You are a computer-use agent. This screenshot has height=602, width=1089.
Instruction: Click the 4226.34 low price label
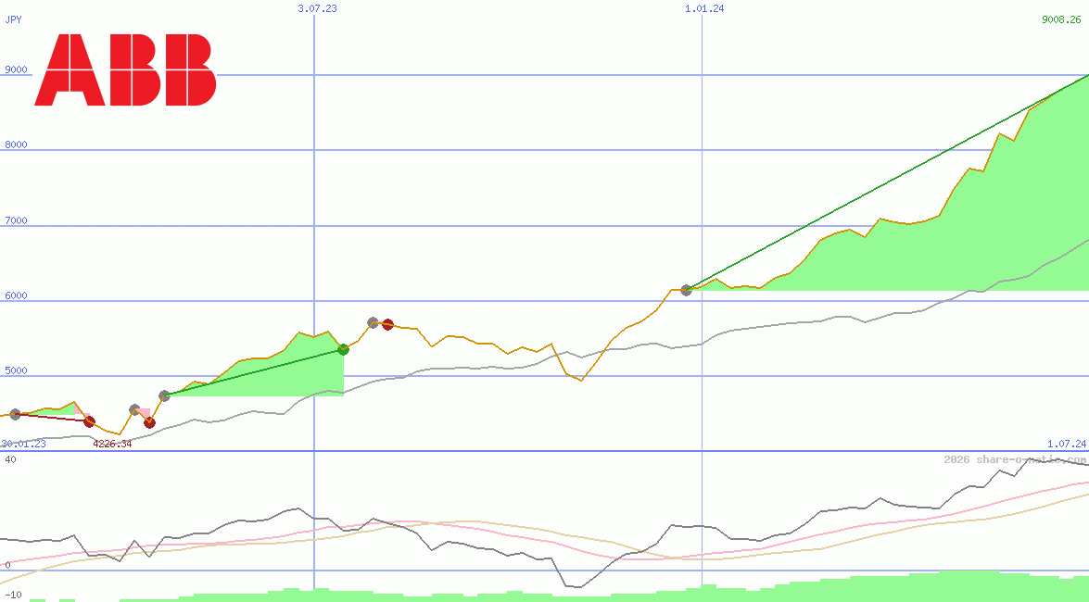112,444
